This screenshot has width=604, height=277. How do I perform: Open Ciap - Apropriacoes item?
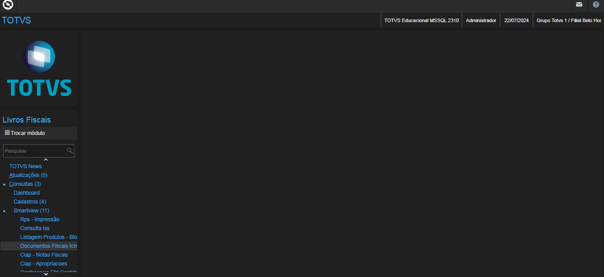44,264
